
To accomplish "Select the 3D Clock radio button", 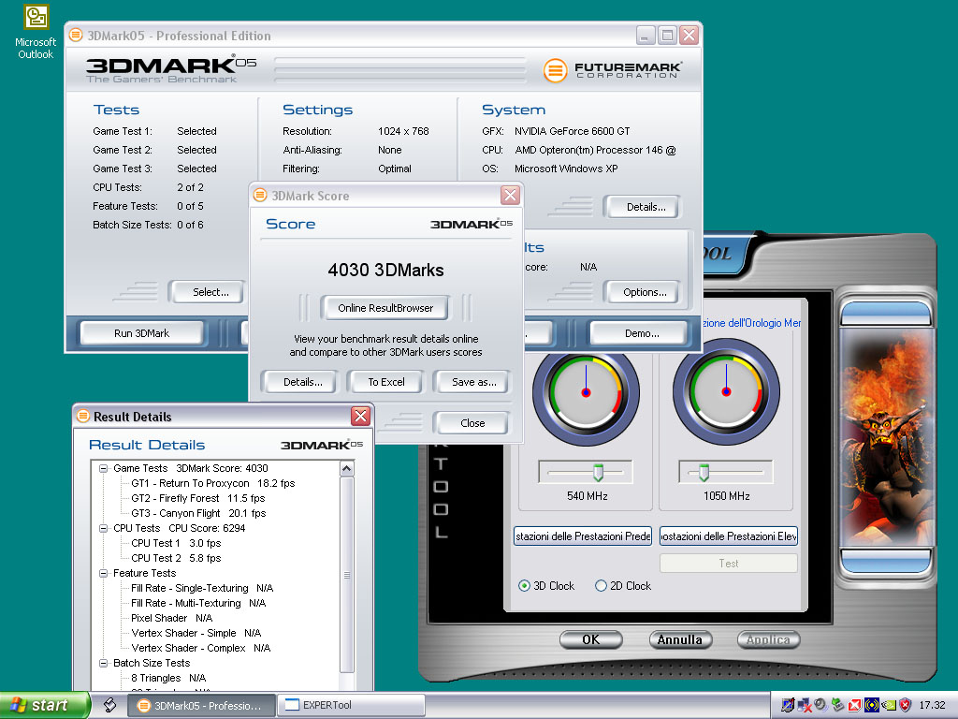I will click(524, 586).
